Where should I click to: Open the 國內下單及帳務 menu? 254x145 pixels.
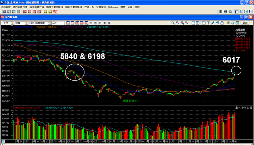pos(55,7)
